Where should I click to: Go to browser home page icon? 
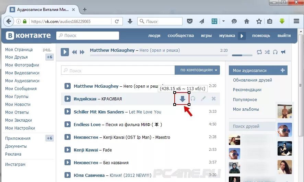(x=247, y=21)
